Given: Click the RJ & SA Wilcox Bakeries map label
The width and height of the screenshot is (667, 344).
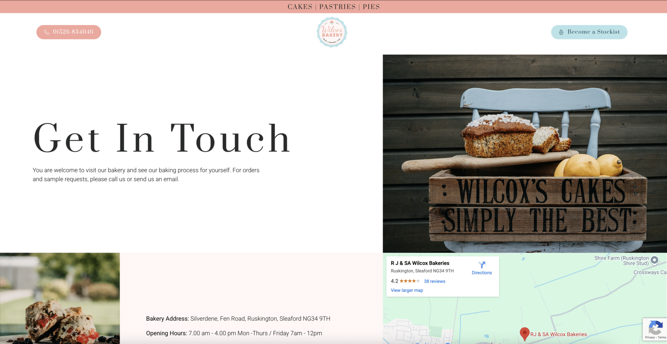Looking at the screenshot, I should [x=558, y=334].
